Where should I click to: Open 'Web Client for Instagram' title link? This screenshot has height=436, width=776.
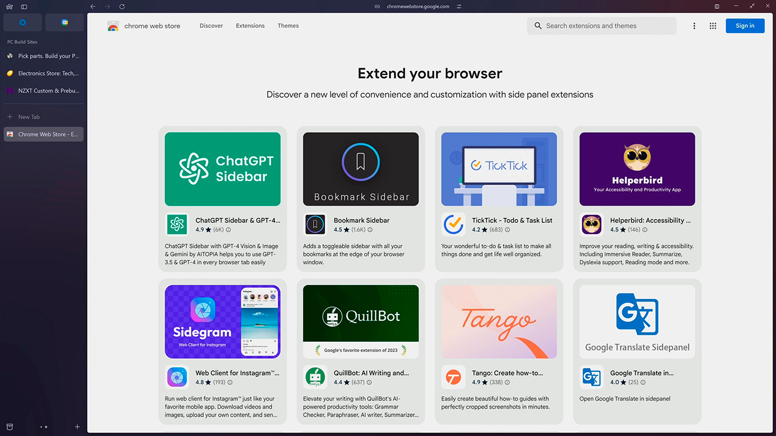coord(237,373)
